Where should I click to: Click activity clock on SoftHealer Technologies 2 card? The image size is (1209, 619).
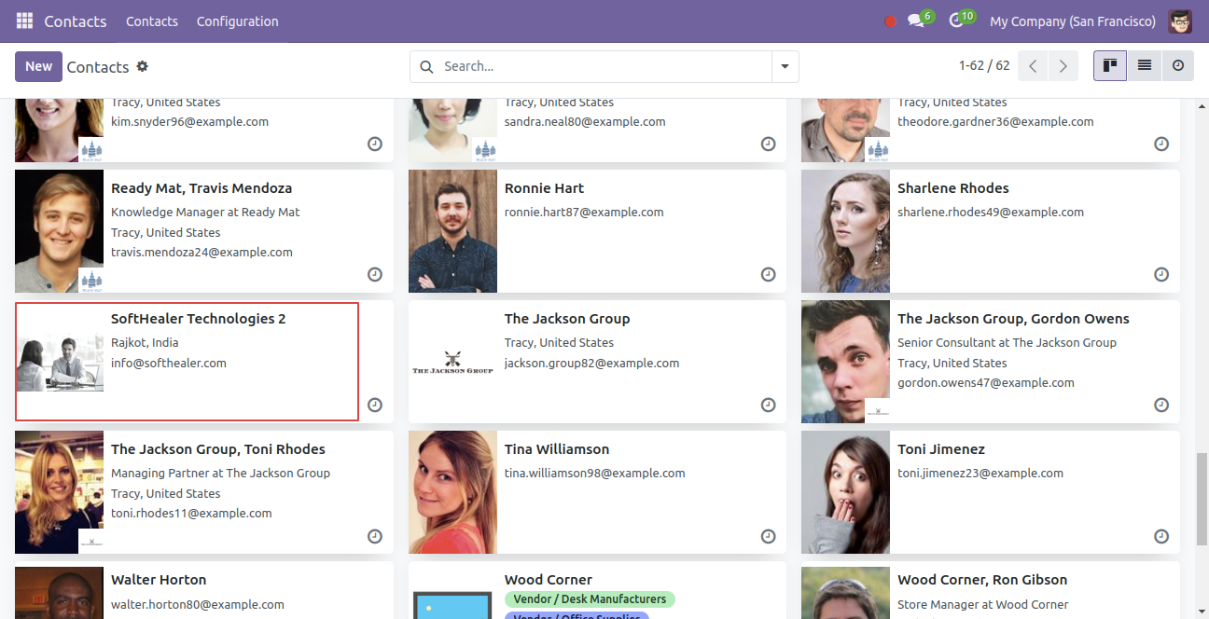375,405
